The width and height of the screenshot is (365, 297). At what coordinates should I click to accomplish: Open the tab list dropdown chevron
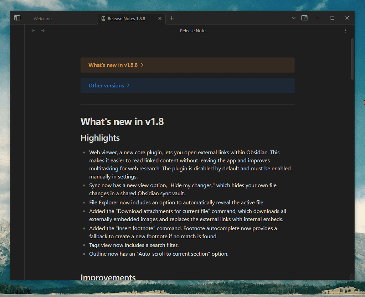click(293, 18)
